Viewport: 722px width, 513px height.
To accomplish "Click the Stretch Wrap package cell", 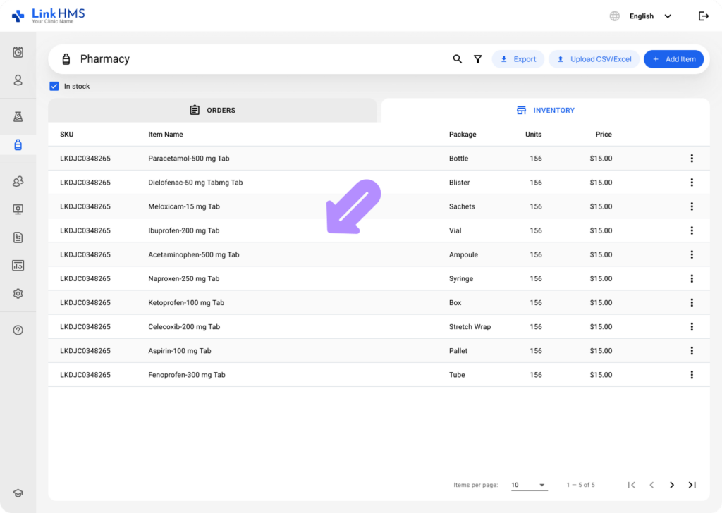I will pos(470,327).
